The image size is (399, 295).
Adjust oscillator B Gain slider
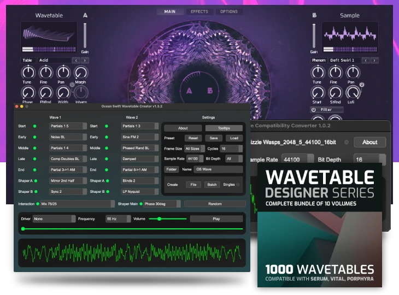pos(314,36)
